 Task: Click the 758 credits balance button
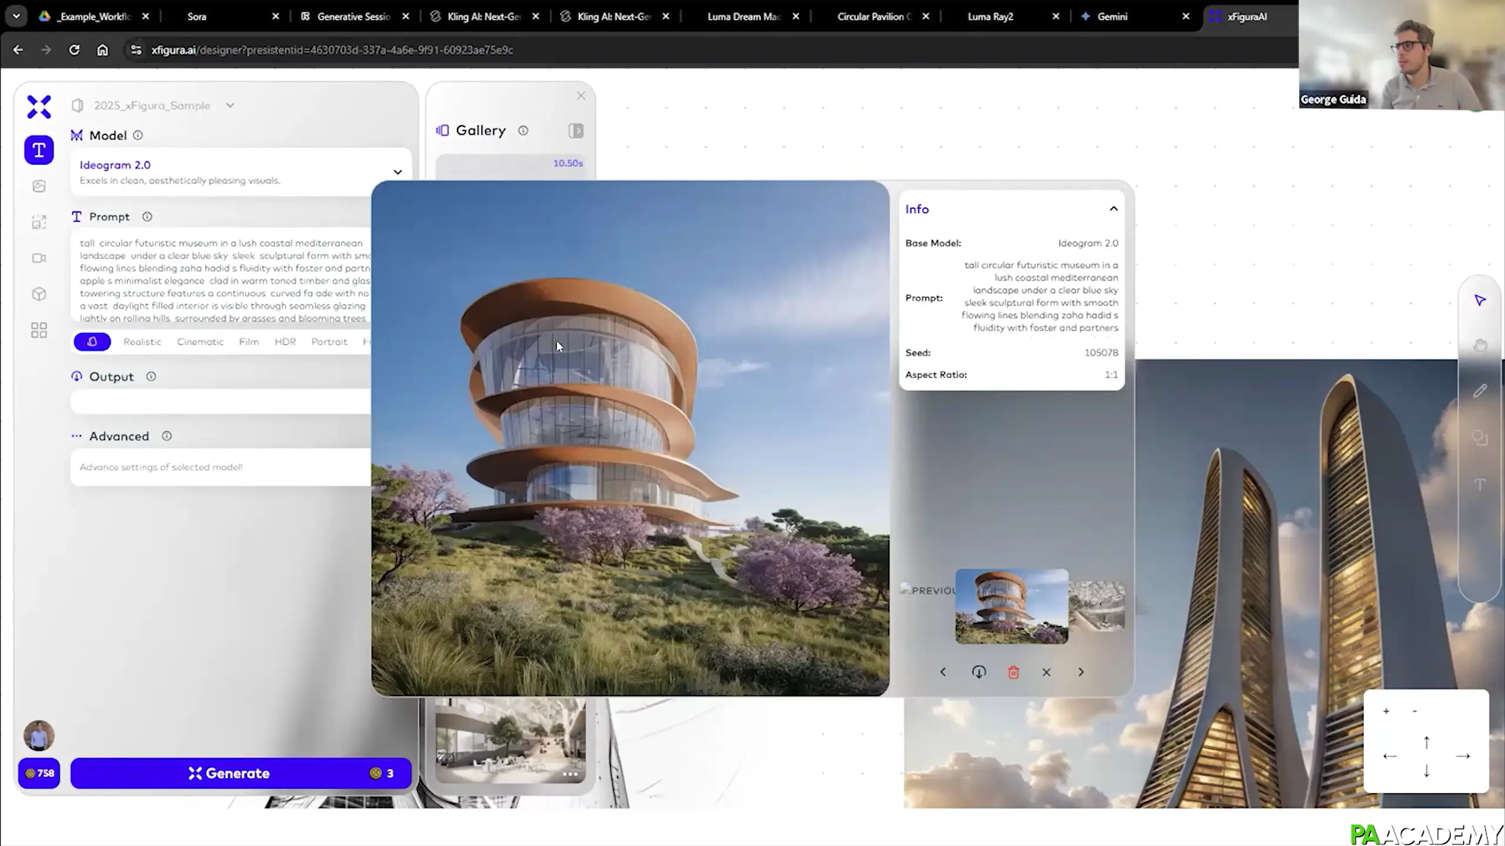(x=39, y=773)
